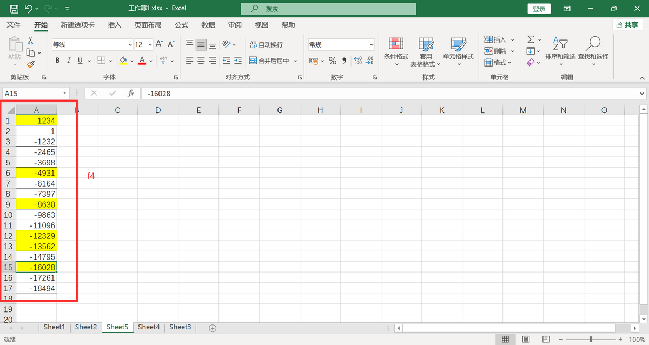
Task: Click the Conditional Formatting 条件格式 icon
Action: point(396,44)
